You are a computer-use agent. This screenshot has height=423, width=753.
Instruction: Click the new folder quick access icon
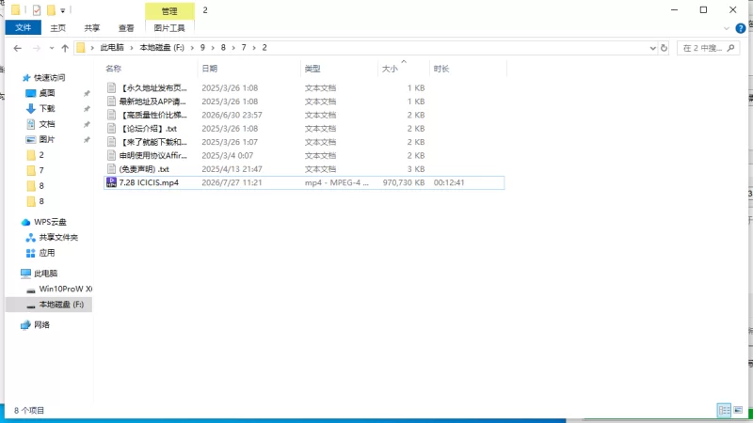(51, 10)
